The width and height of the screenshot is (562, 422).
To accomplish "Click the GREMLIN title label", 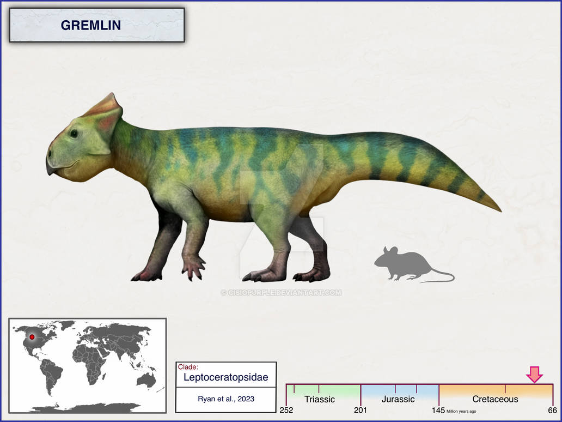I will [x=91, y=25].
